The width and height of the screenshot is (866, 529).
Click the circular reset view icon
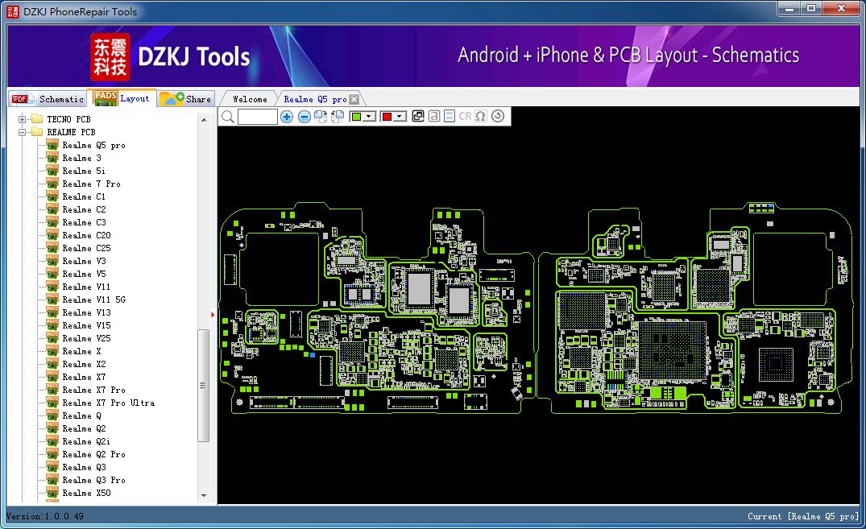[x=497, y=117]
